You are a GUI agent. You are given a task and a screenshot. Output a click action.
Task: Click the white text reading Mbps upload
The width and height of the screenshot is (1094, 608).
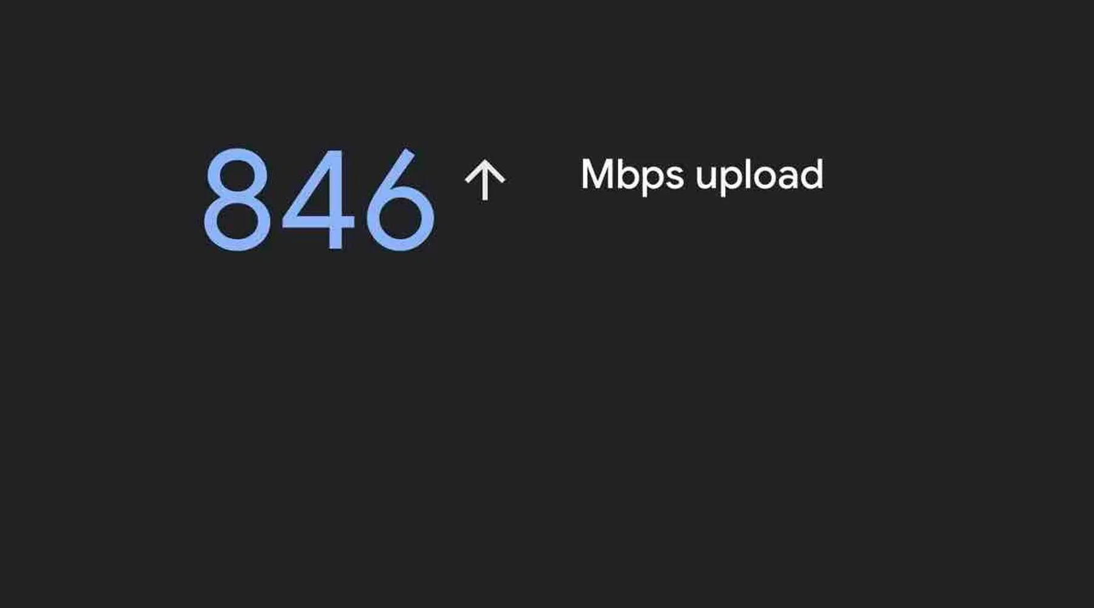point(702,176)
